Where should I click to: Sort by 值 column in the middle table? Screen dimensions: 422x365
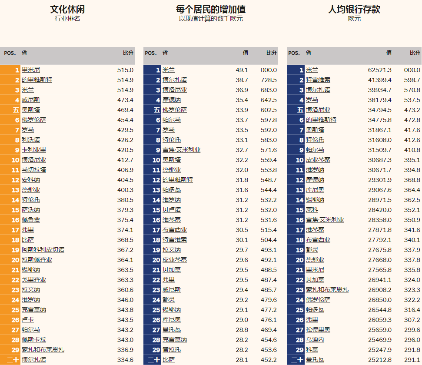pos(246,53)
